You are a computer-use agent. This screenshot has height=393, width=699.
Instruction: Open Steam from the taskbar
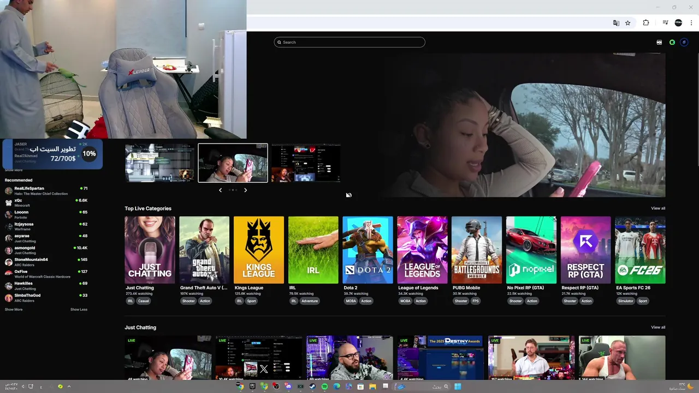(312, 386)
